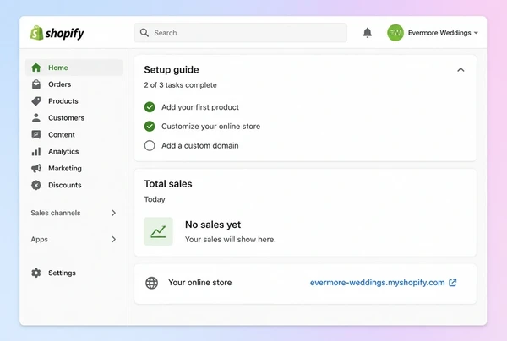The image size is (507, 341).
Task: Click the Customers person icon
Action: click(x=36, y=118)
